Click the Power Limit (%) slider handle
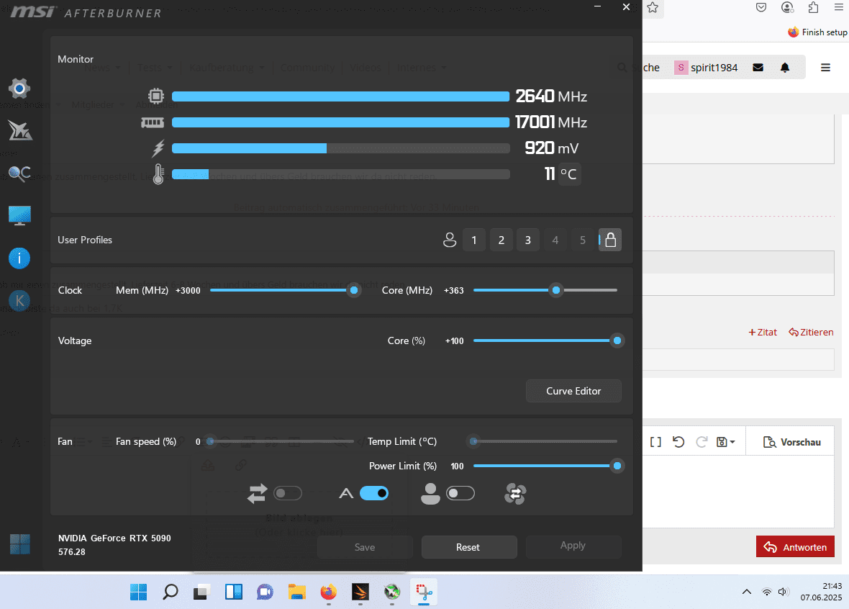 click(x=617, y=466)
